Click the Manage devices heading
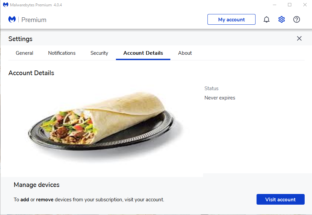Screen dimensions: 312x215 pos(36,185)
